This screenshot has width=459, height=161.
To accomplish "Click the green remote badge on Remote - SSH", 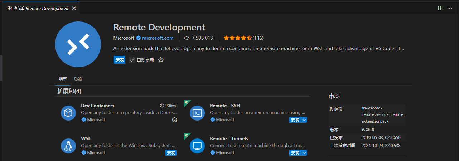I will (187, 103).
